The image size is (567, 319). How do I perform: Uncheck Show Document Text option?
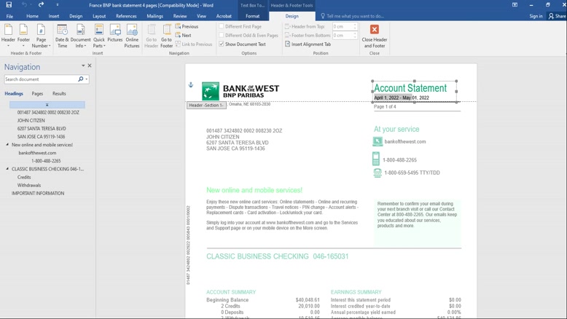(x=222, y=44)
